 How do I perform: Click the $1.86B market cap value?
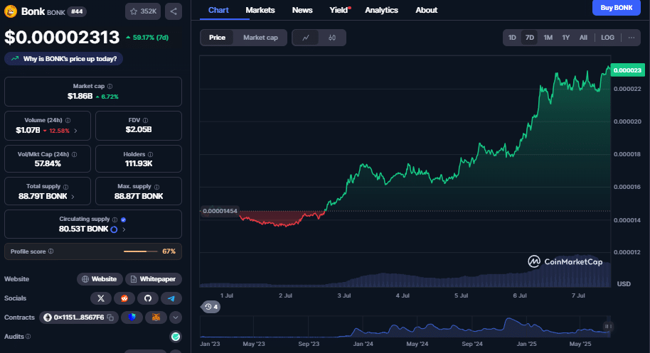coord(80,97)
